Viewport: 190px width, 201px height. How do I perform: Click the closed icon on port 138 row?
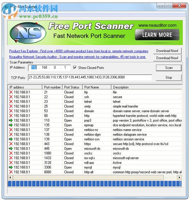coord(11,134)
